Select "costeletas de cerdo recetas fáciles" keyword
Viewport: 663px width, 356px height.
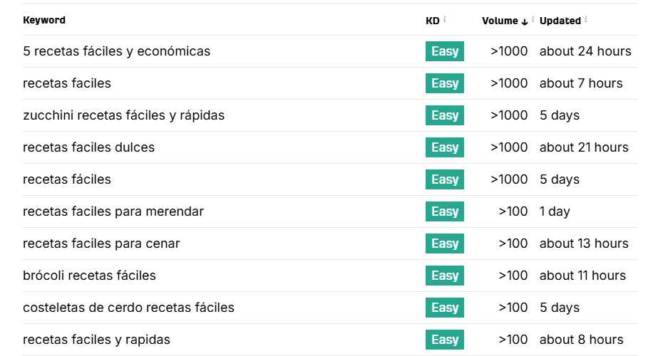(x=128, y=308)
